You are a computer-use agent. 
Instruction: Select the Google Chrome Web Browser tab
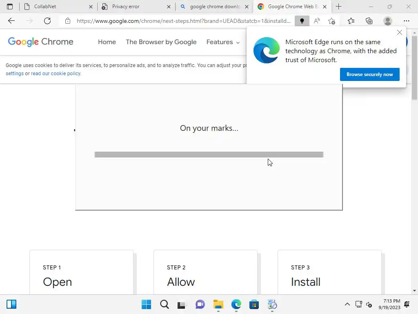coord(292,7)
